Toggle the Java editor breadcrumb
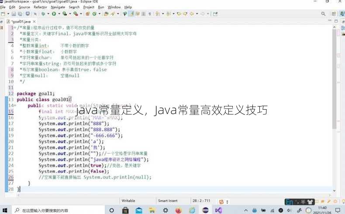Image resolution: width=345 pixels, height=214 pixels. 125,14
